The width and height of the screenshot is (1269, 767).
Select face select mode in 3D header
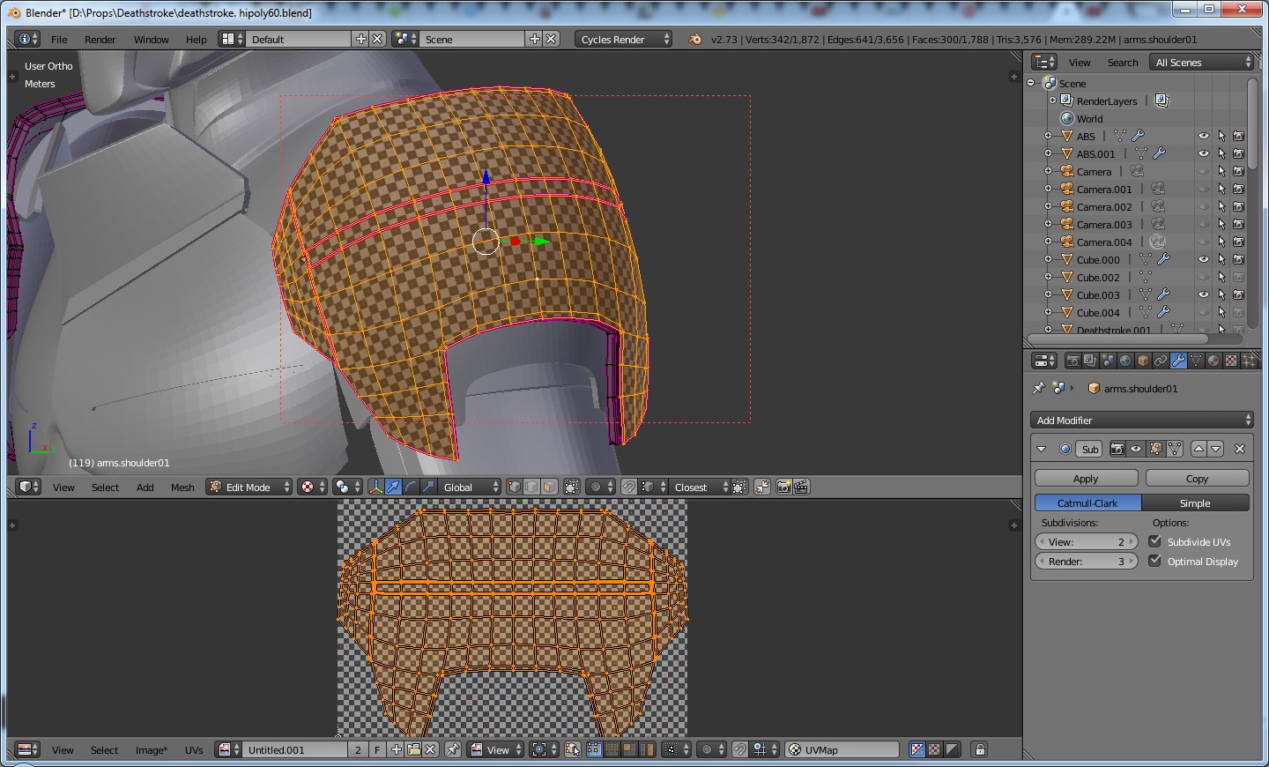(550, 487)
